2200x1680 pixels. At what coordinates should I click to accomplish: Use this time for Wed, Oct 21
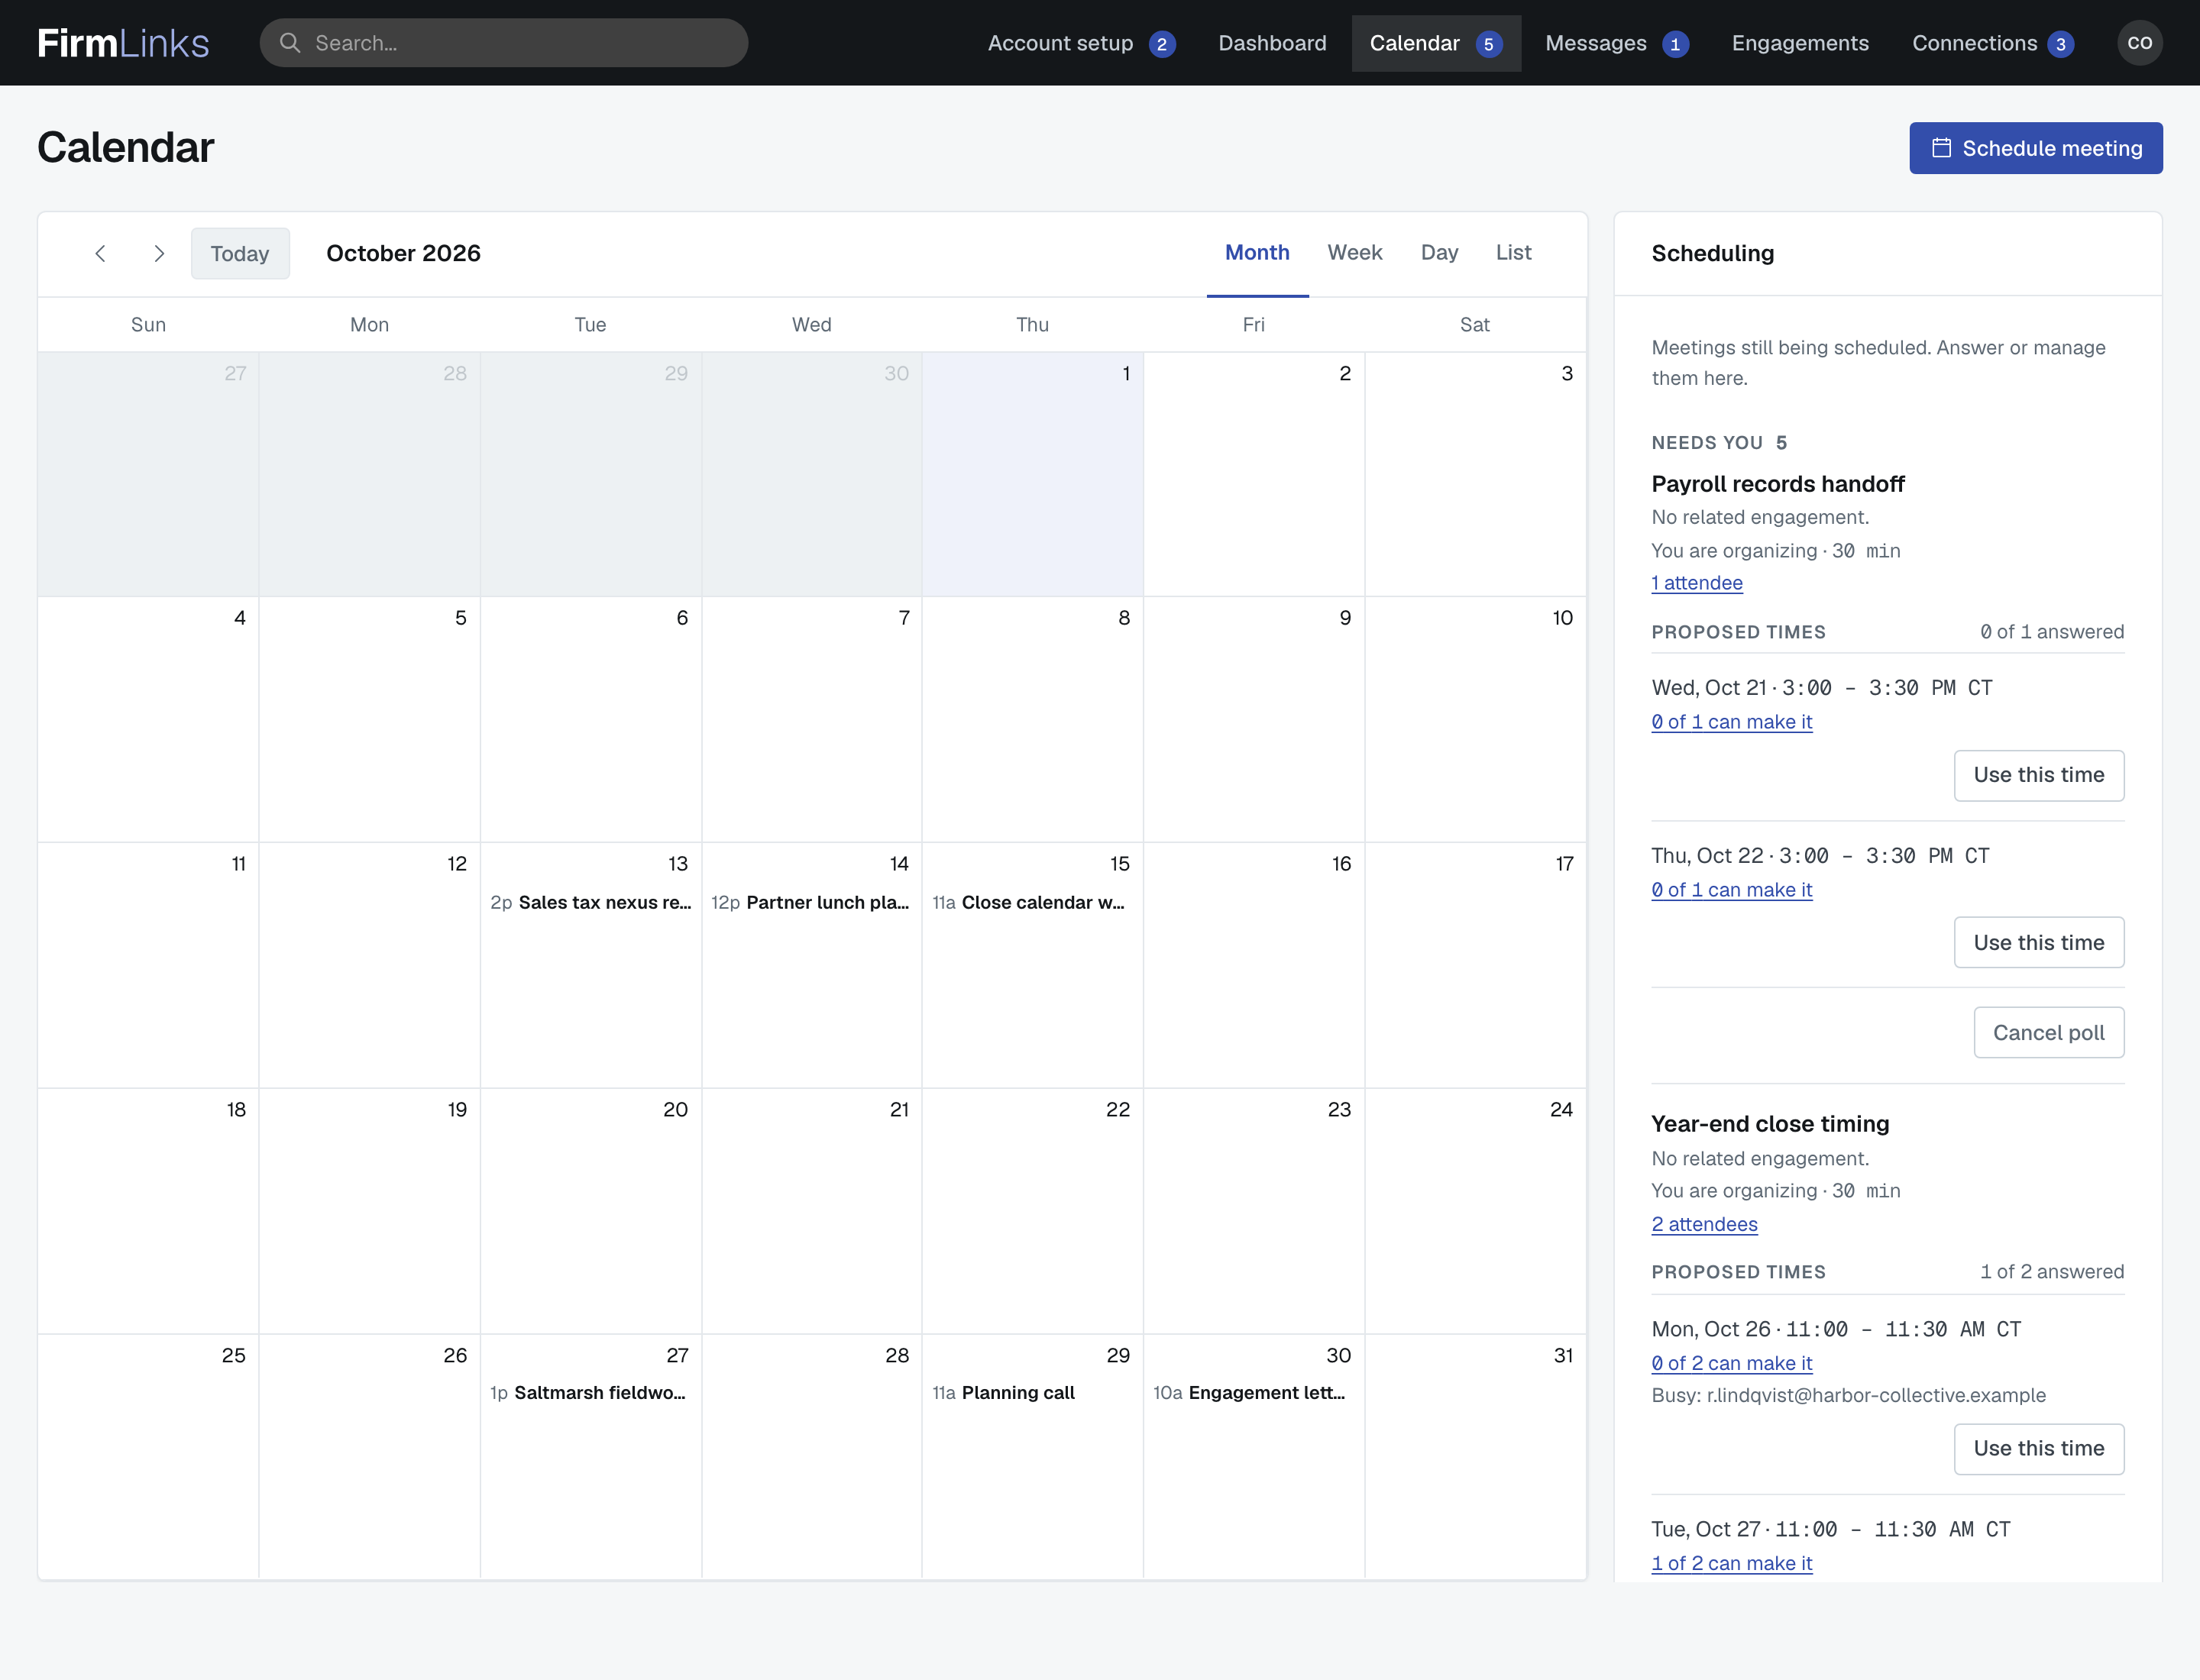tap(2038, 775)
